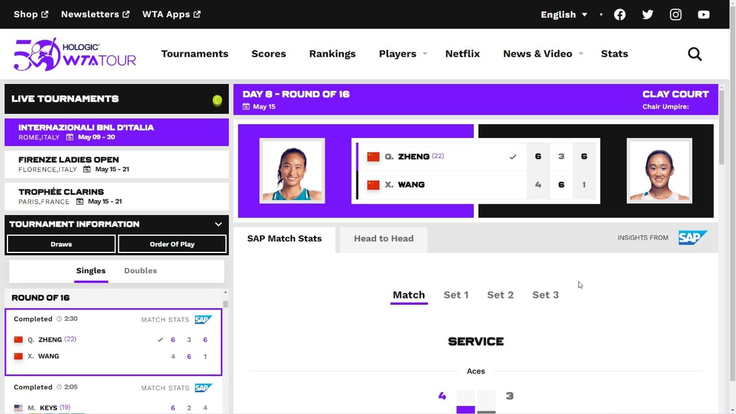The image size is (736, 414).
Task: Click clock icon beside 2:05 duration
Action: pyautogui.click(x=59, y=387)
